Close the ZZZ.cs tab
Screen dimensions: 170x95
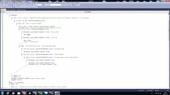(5, 10)
